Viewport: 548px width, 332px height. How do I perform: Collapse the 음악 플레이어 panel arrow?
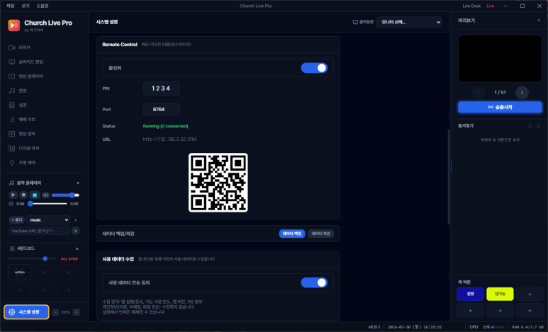point(77,183)
